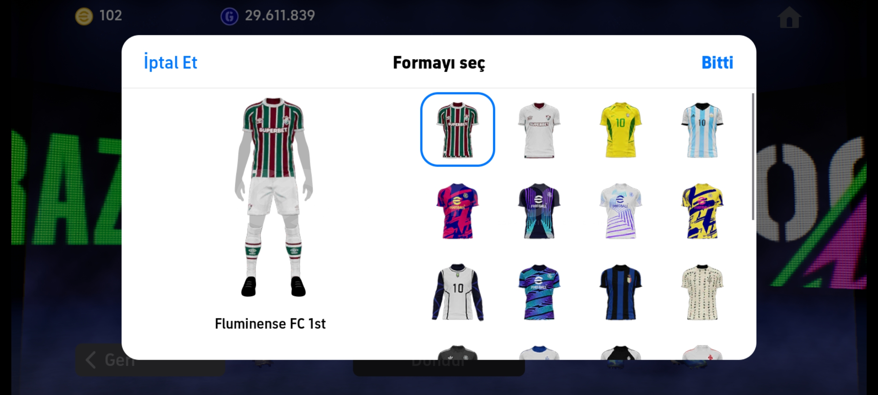This screenshot has height=395, width=878.
Task: Select the partially visible black jersey
Action: (457, 353)
